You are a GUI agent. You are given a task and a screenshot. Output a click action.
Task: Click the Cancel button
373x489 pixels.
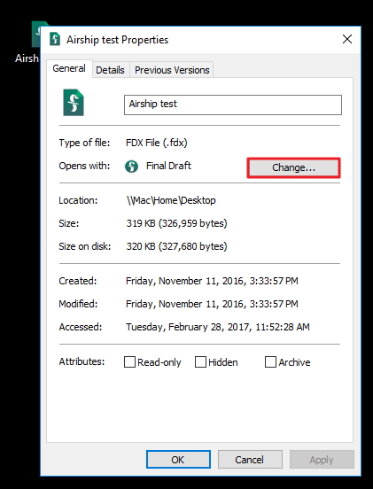click(x=250, y=460)
